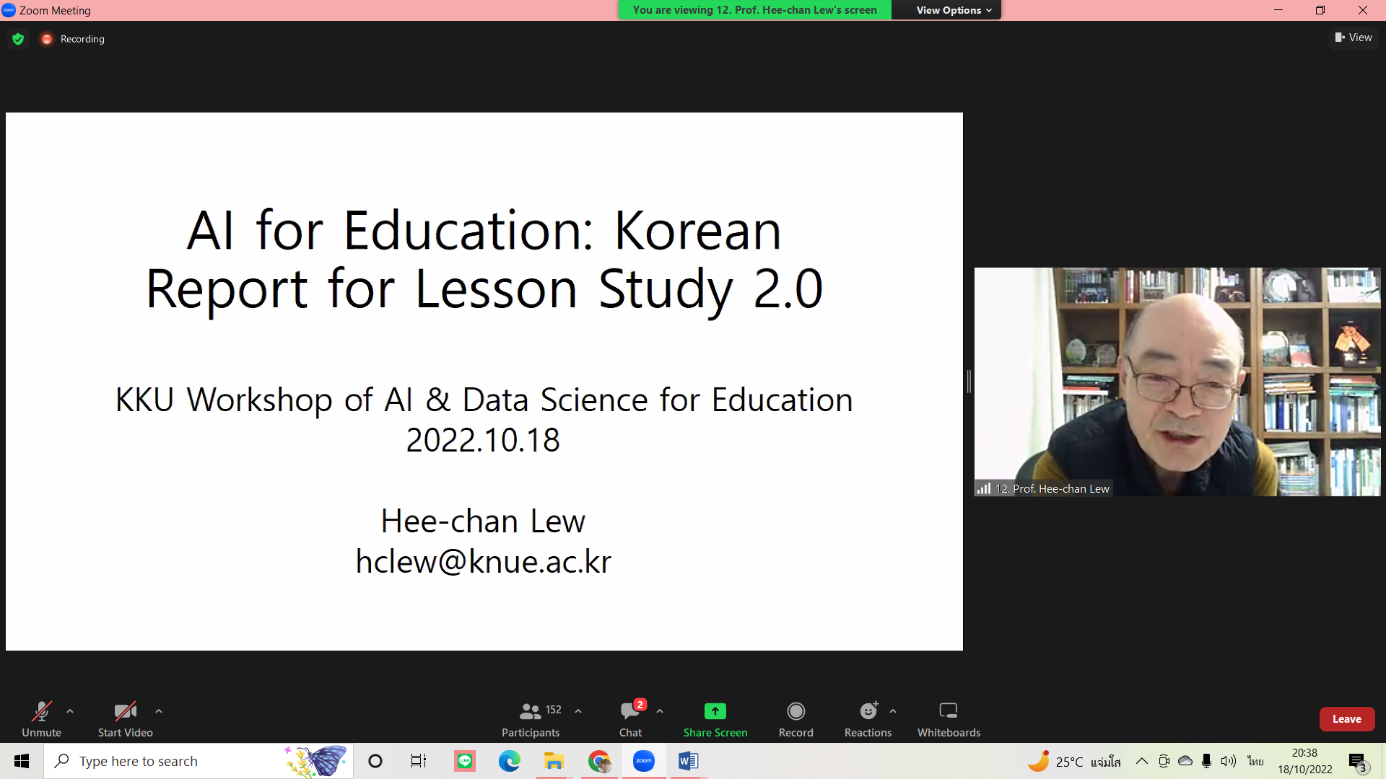Screen dimensions: 1386x779
Task: Expand video options arrow beside Start Video
Action: 159,711
